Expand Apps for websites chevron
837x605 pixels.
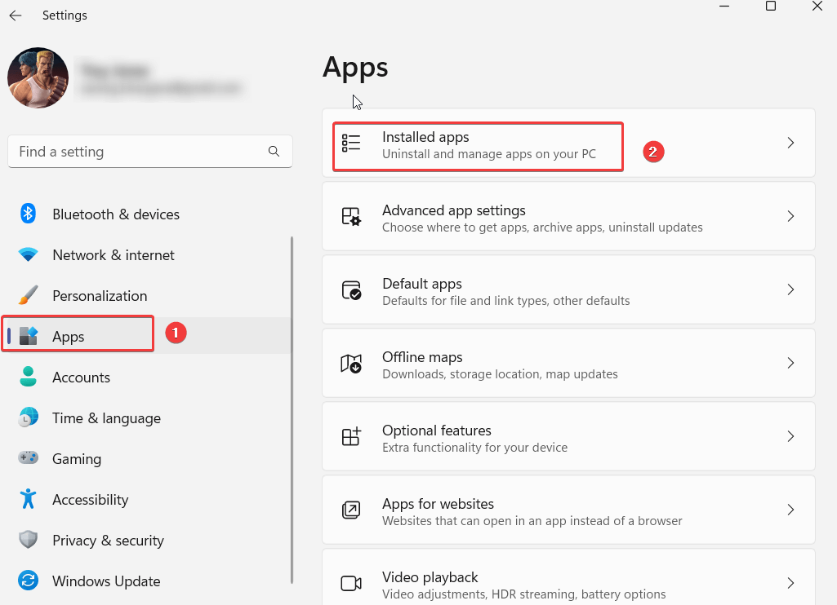(790, 510)
